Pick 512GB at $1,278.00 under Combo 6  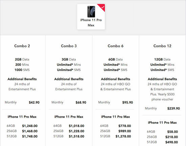tap(116, 136)
